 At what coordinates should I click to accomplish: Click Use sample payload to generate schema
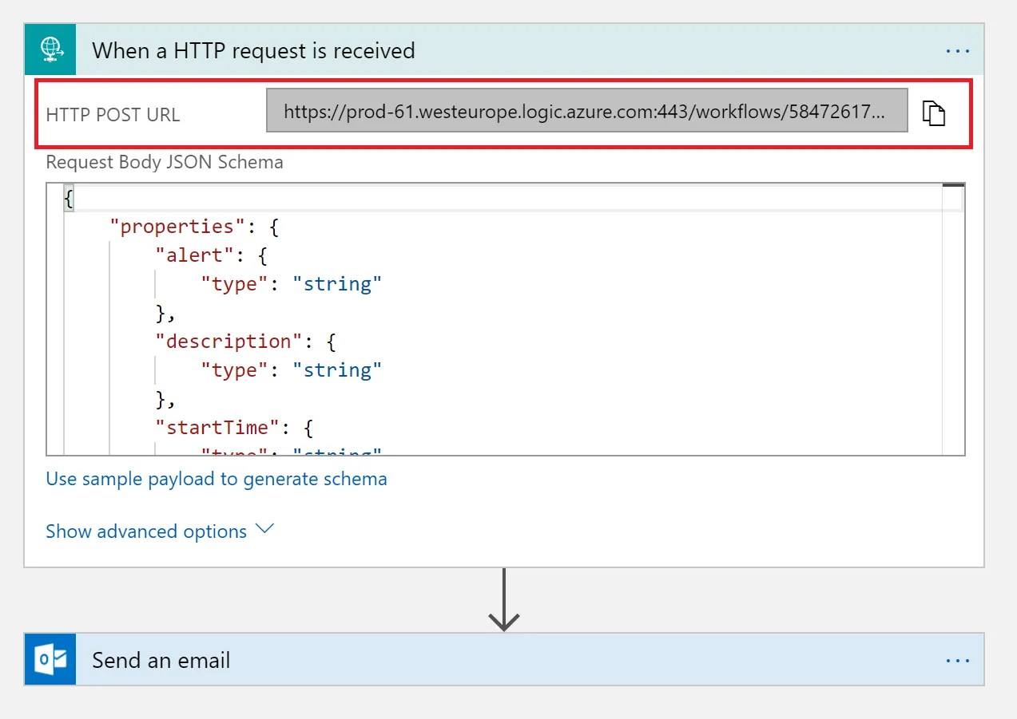tap(217, 479)
